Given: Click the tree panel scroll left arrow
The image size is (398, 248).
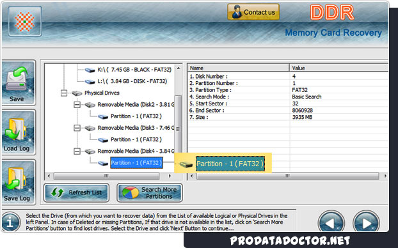Looking at the screenshot, I should (x=49, y=176).
